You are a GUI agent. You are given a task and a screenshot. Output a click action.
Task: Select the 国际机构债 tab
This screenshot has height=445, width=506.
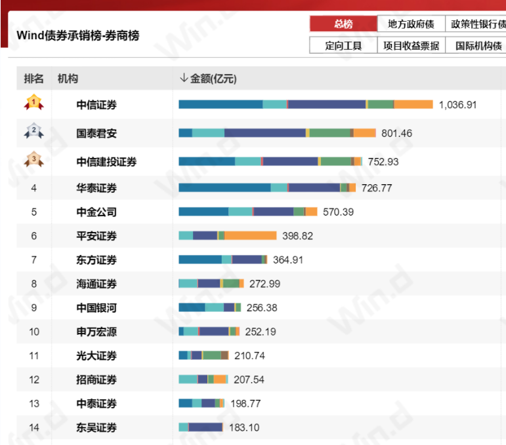pyautogui.click(x=476, y=45)
